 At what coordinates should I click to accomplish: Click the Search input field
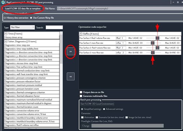tap(54, 28)
